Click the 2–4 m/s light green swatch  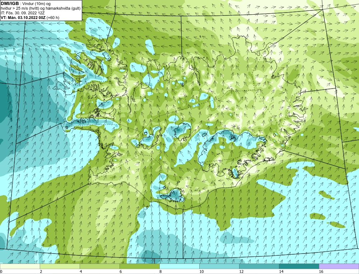tap(60, 266)
